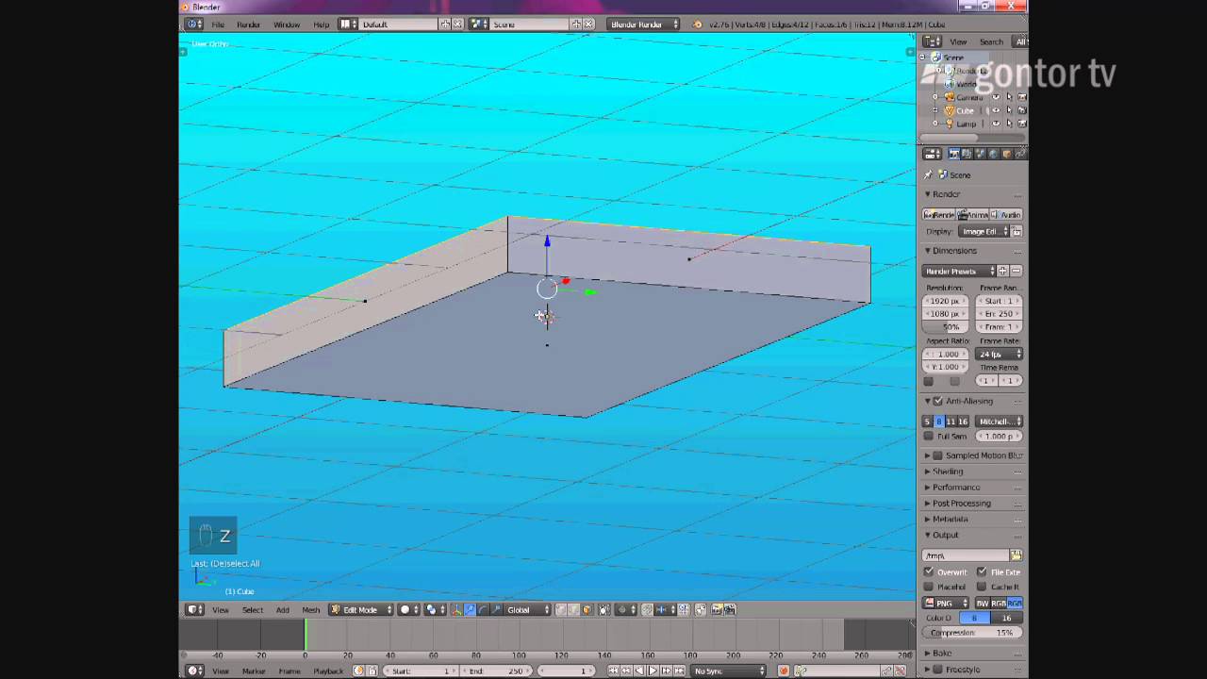Open the outliner editor type selector
This screenshot has width=1207, height=679.
coord(932,41)
